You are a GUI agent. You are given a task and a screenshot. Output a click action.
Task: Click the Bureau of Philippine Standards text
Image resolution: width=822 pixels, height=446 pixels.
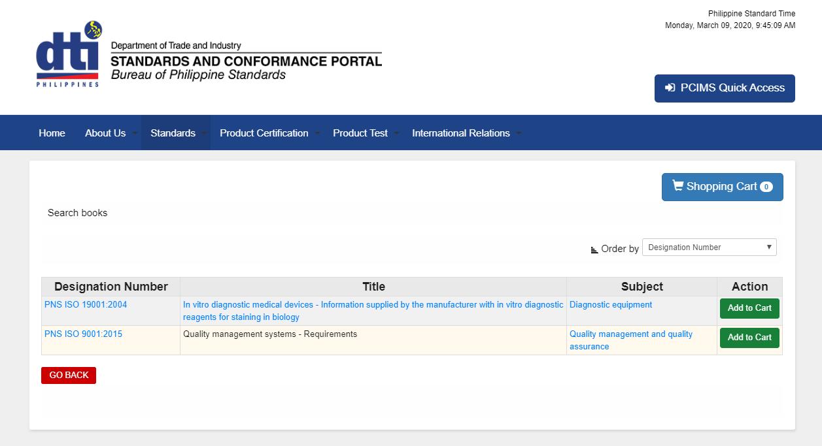click(x=198, y=75)
